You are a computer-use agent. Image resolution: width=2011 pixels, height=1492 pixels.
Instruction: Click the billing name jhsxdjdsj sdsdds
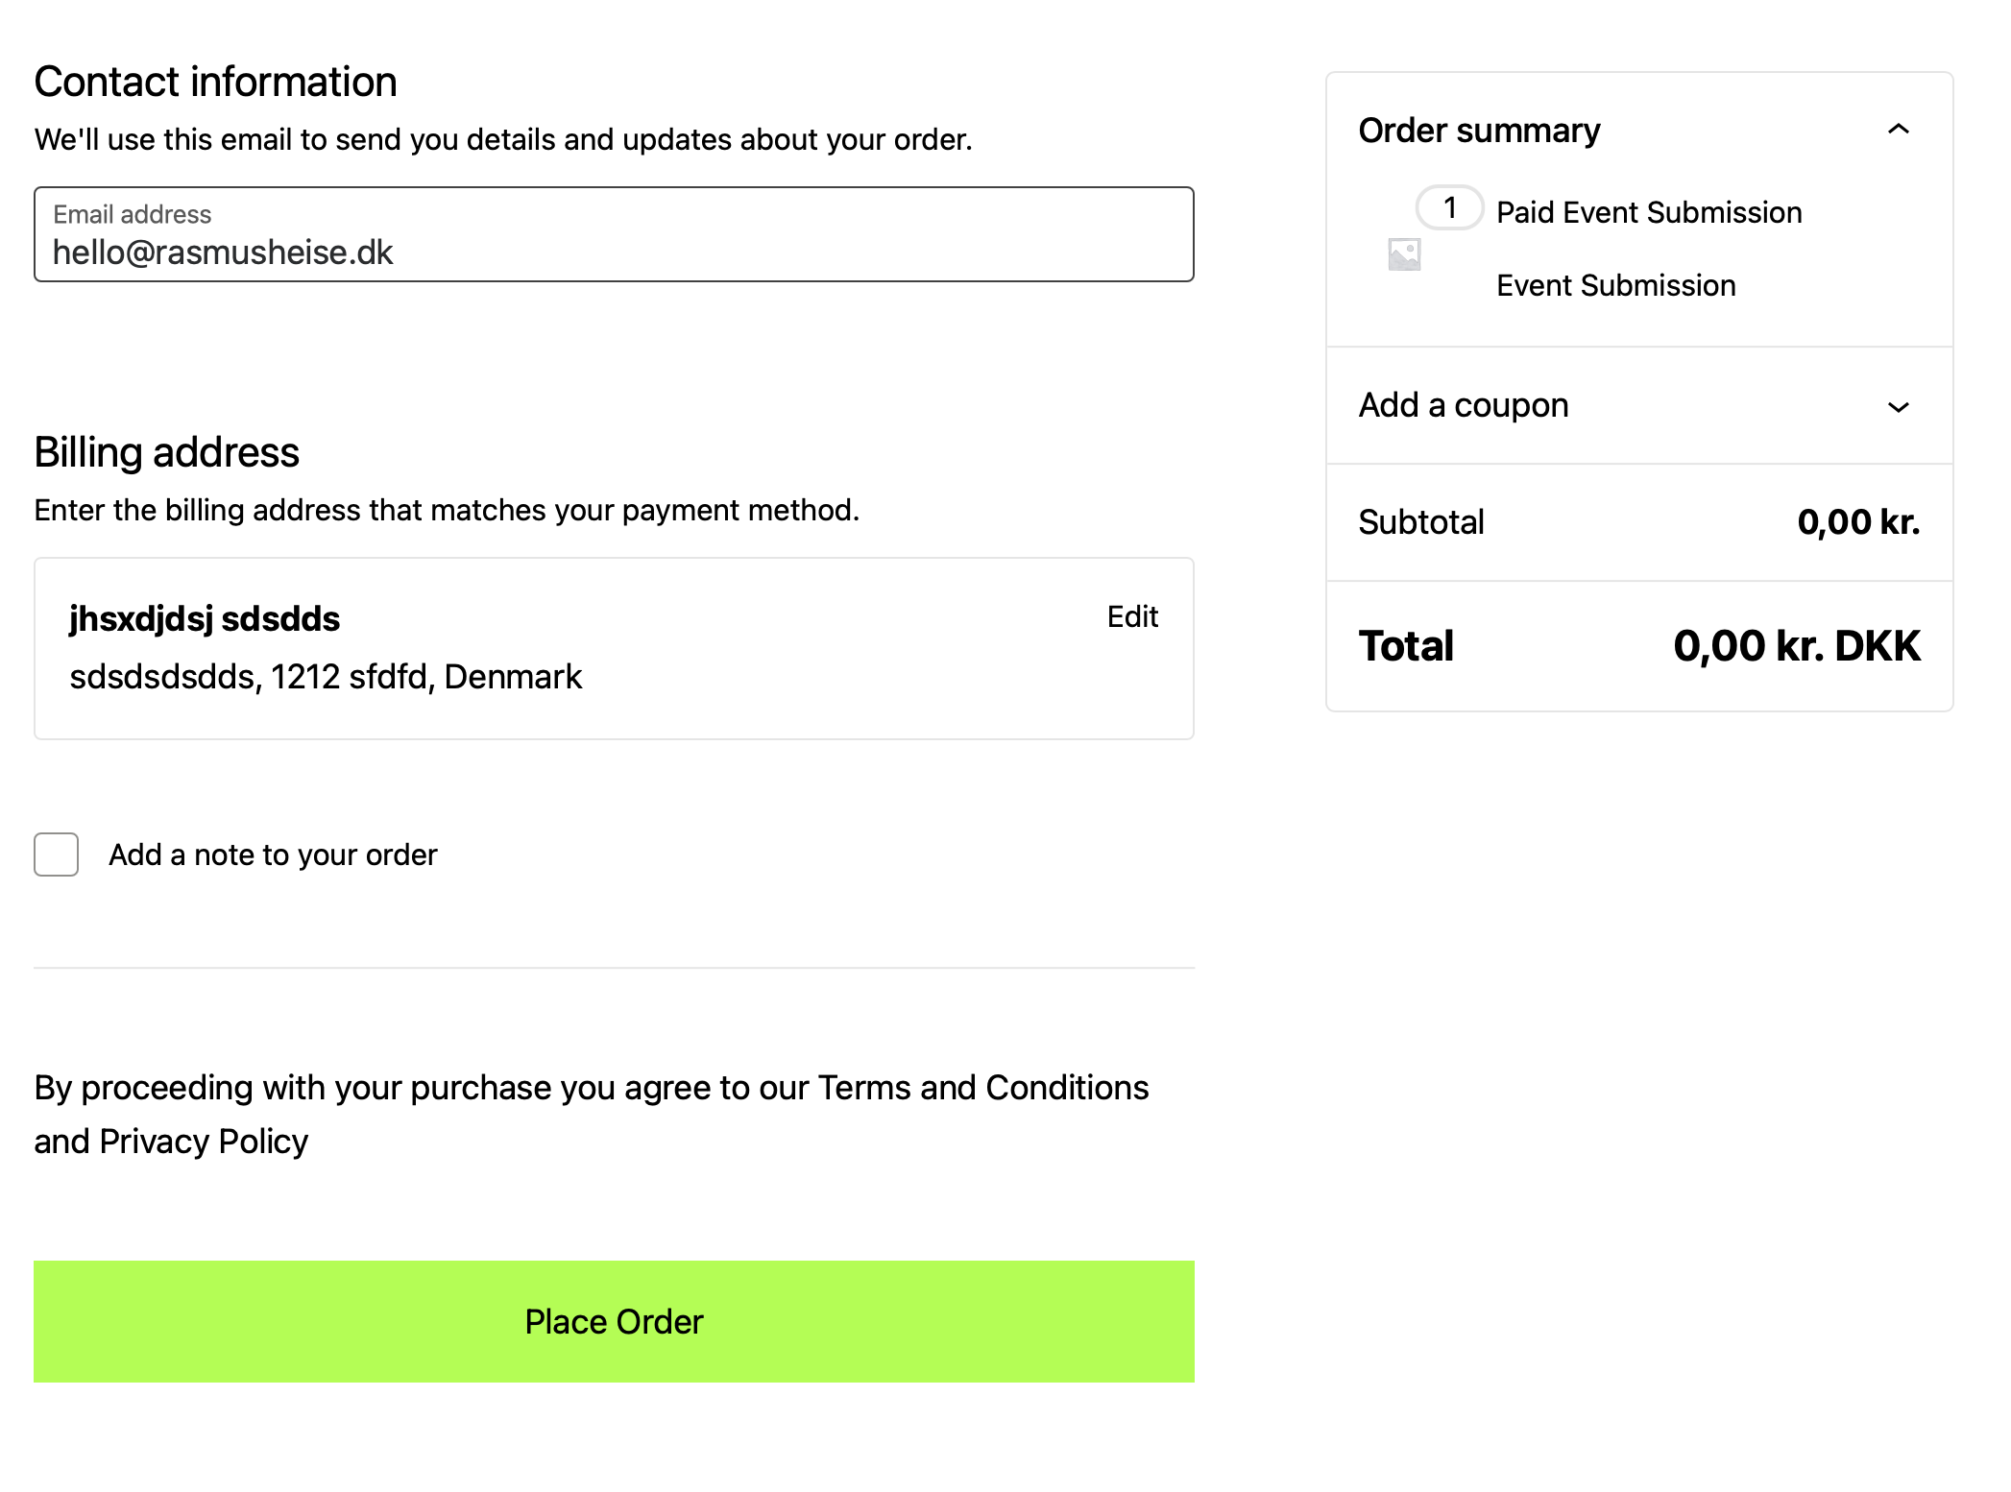coord(205,619)
